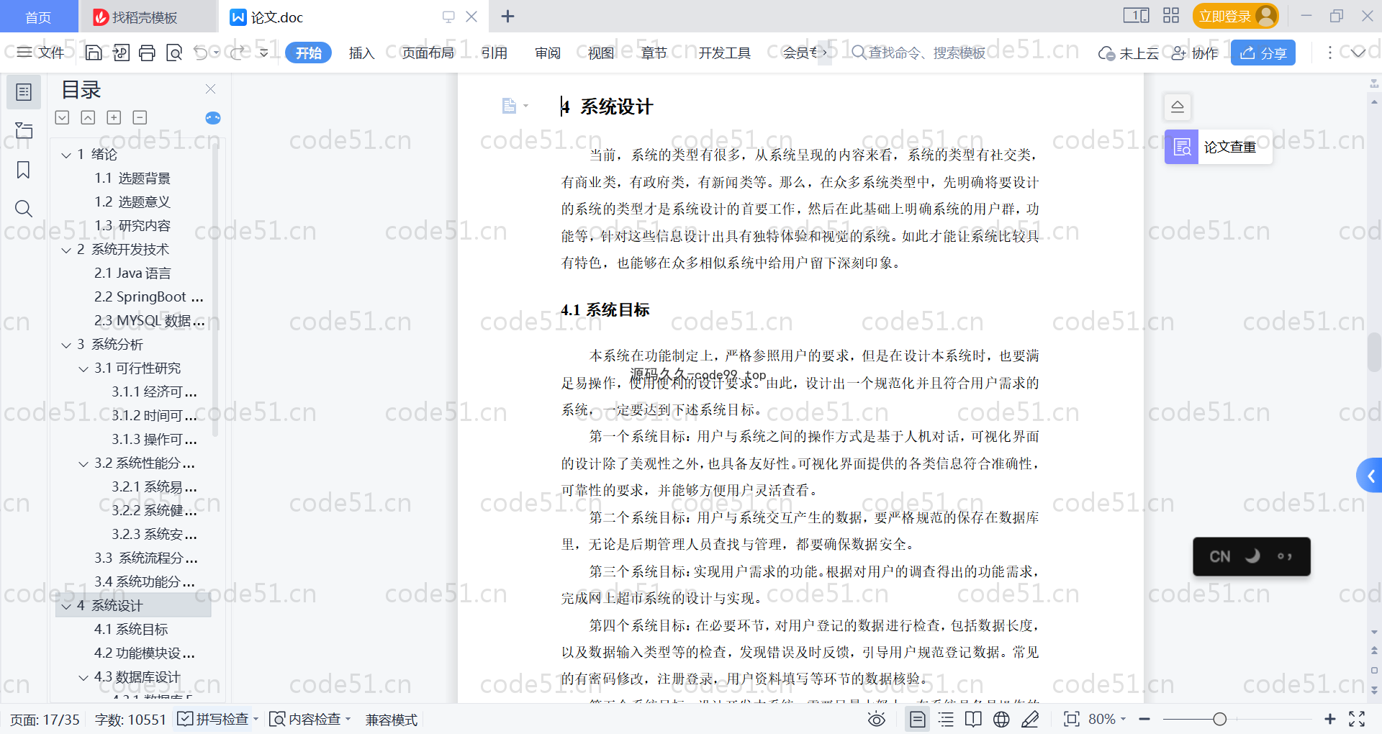Click the blue smart assistant icon in outline panel
1382x734 pixels.
tap(213, 118)
